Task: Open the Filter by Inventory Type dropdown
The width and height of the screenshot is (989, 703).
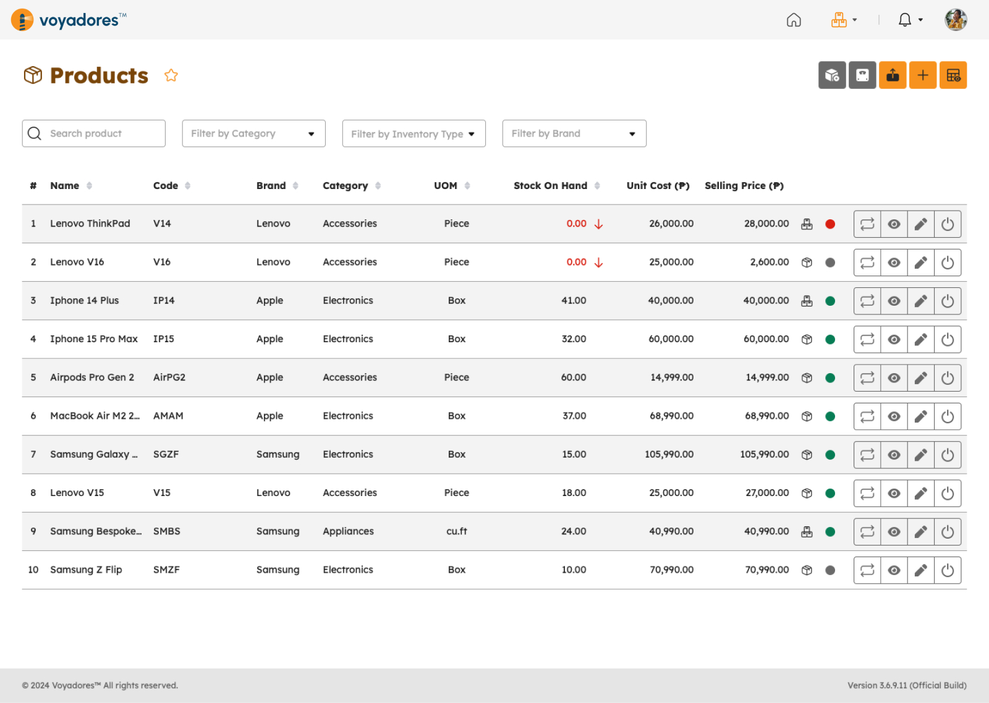Action: [414, 133]
